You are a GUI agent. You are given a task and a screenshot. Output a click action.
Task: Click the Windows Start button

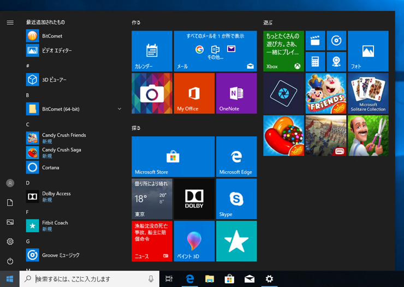(10, 279)
